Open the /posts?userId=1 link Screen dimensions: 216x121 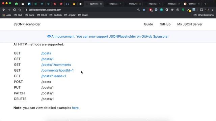[54, 76]
